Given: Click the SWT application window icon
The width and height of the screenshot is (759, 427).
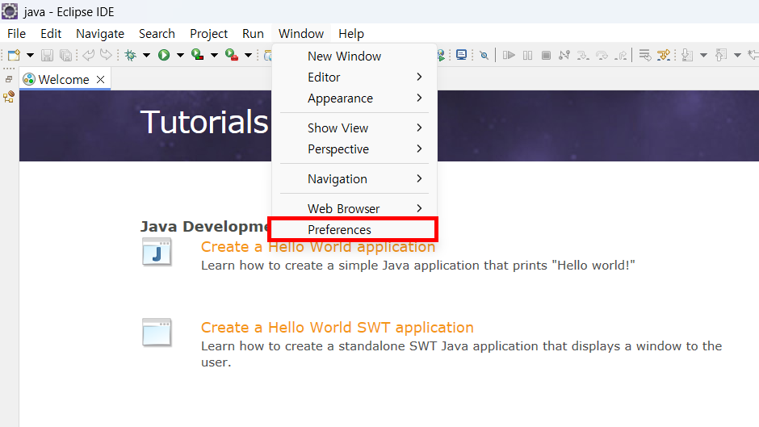Looking at the screenshot, I should pos(157,332).
